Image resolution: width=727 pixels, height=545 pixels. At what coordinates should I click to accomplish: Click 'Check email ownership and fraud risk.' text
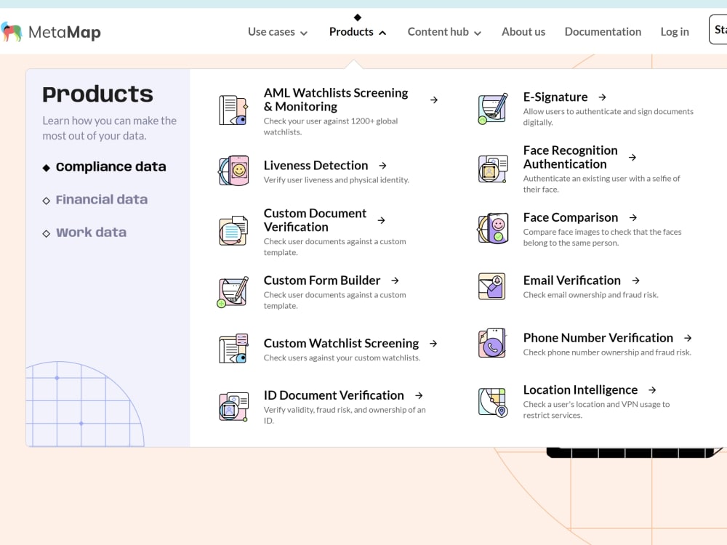(x=590, y=295)
